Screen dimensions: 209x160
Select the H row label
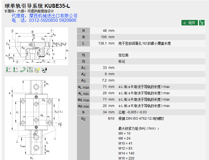point(84,31)
